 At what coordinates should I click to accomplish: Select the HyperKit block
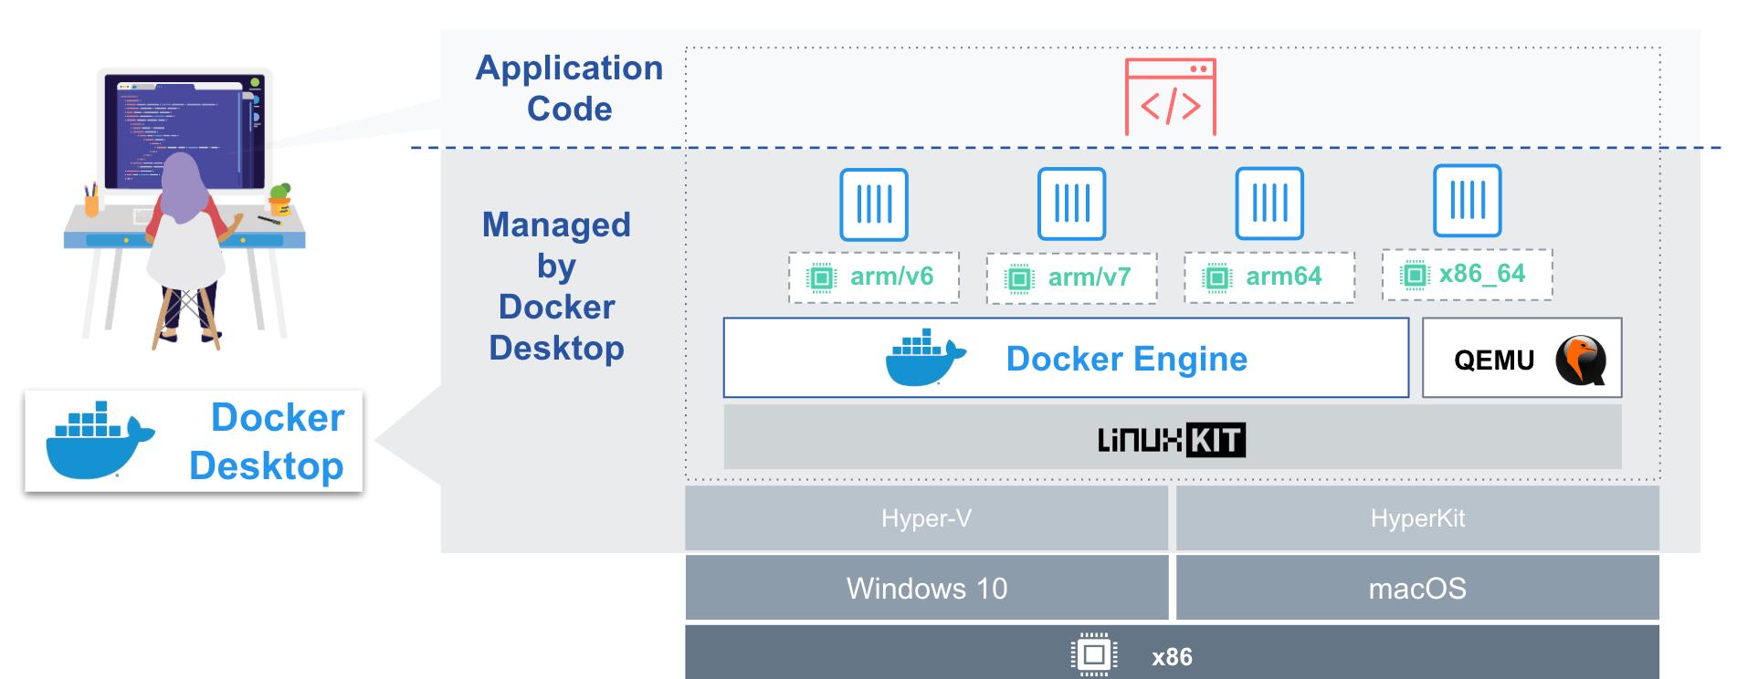[x=1417, y=518]
